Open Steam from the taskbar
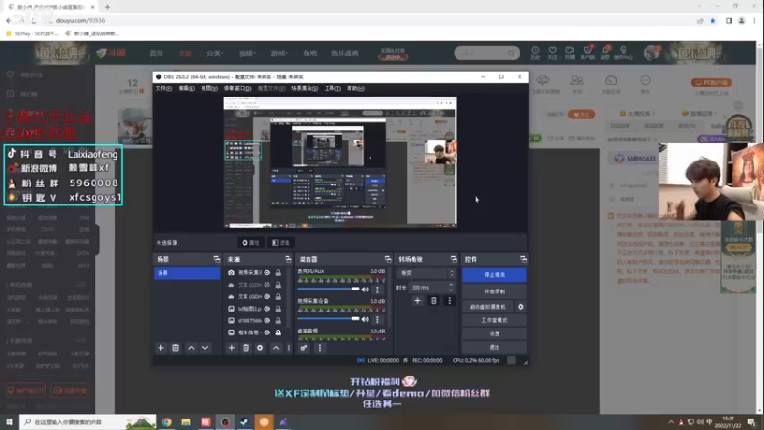This screenshot has height=430, width=764. pyautogui.click(x=244, y=421)
